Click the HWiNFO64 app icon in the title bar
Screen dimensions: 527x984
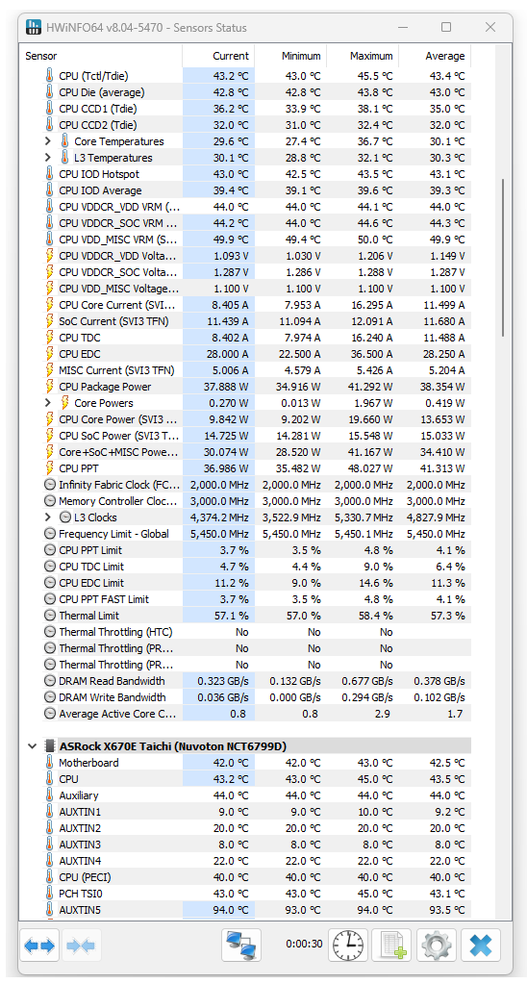(34, 28)
